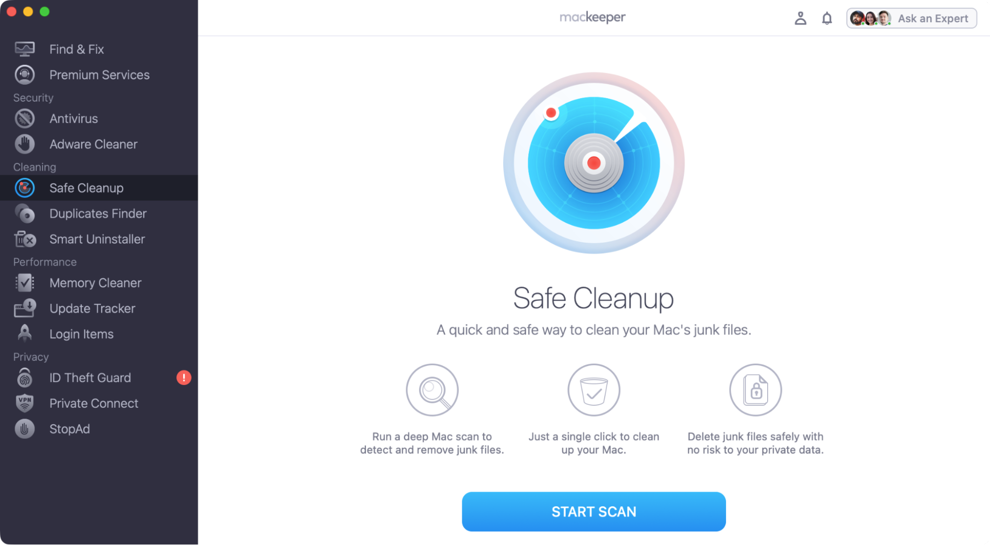Launch the Duplicates Finder
Image resolution: width=990 pixels, height=545 pixels.
(x=98, y=214)
